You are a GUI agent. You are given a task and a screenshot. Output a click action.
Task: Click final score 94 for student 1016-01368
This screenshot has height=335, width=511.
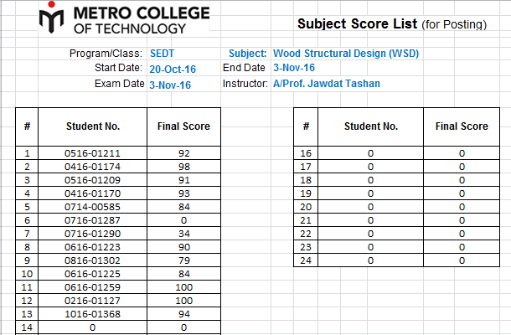coord(183,313)
